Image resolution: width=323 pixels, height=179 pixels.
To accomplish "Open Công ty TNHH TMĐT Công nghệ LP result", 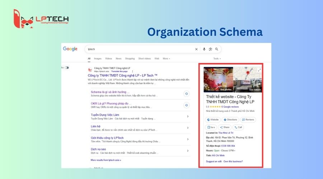I will (x=123, y=76).
